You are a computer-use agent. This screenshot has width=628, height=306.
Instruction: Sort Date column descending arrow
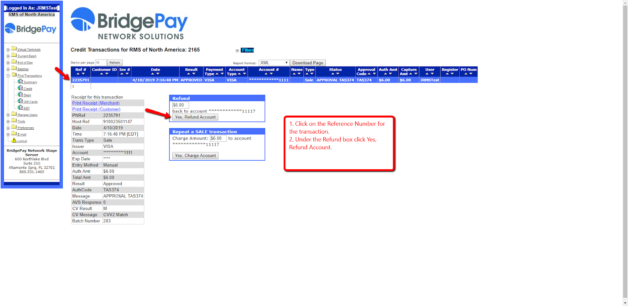pyautogui.click(x=158, y=74)
